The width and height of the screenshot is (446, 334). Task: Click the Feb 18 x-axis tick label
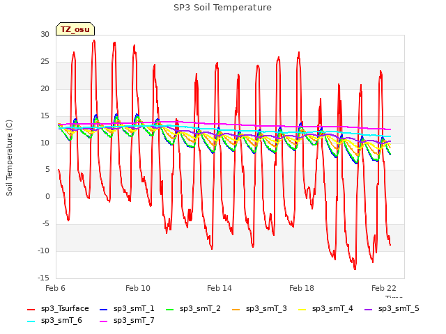point(302,288)
